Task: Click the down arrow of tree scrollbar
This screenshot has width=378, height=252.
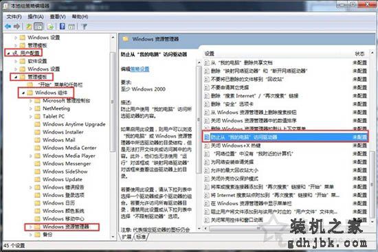Action: coord(113,237)
